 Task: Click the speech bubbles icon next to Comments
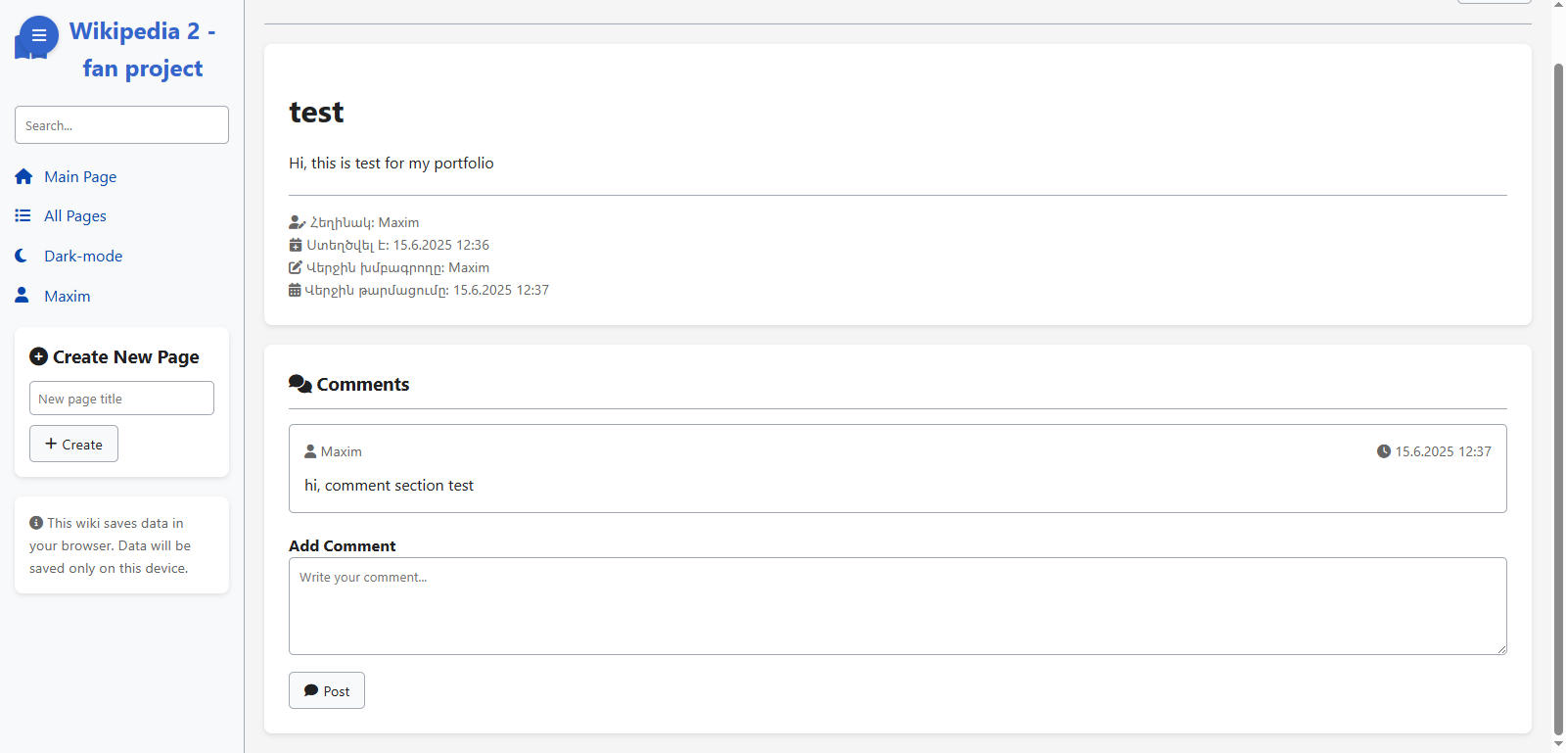(299, 384)
